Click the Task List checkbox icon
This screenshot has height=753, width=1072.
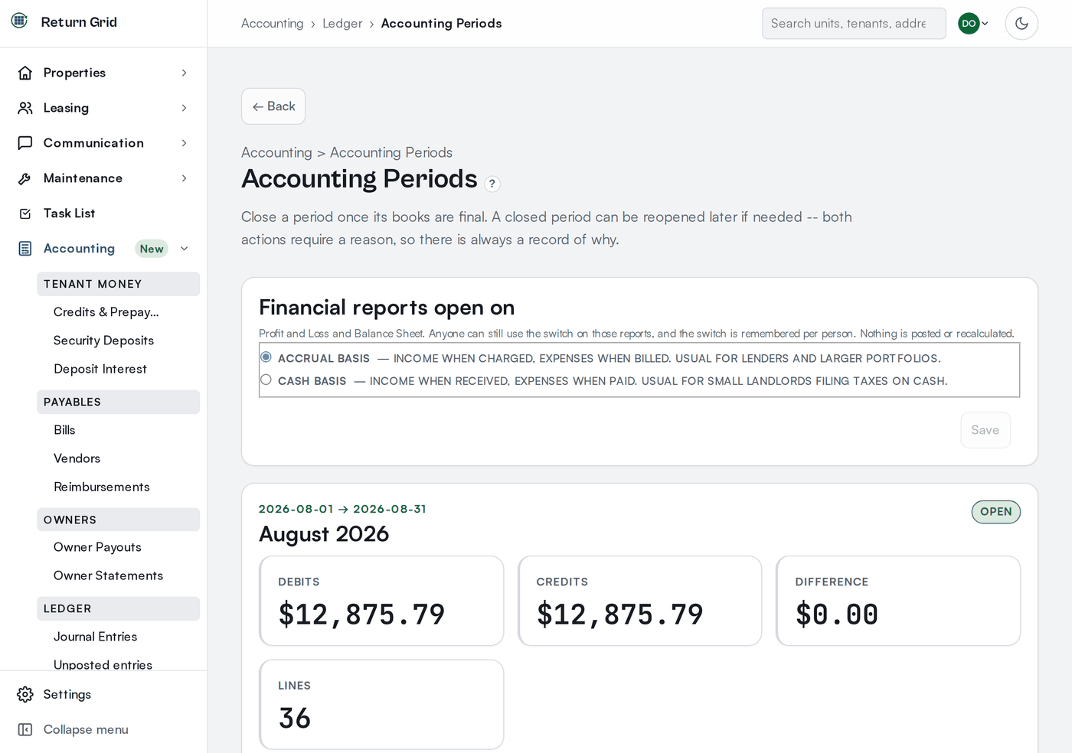click(25, 214)
